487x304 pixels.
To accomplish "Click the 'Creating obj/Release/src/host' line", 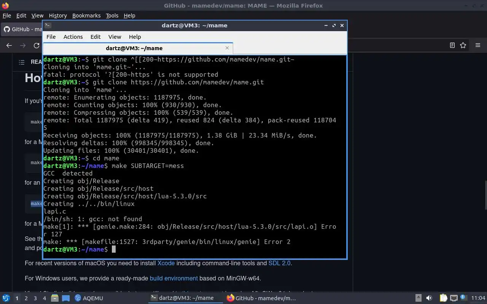I will [98, 188].
